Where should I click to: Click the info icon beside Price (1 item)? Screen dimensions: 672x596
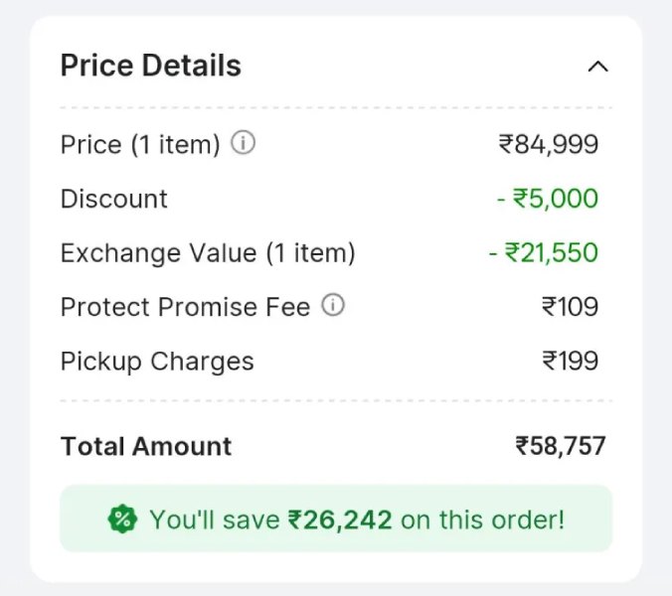click(243, 143)
